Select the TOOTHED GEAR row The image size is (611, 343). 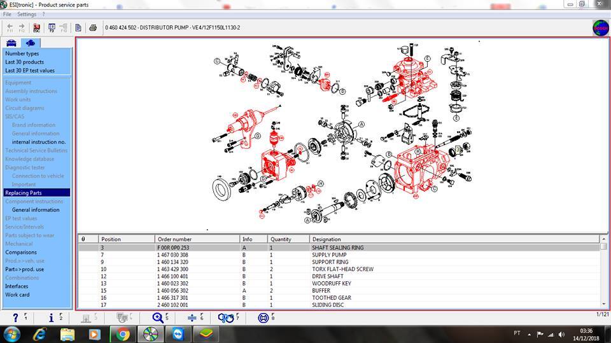click(x=339, y=298)
